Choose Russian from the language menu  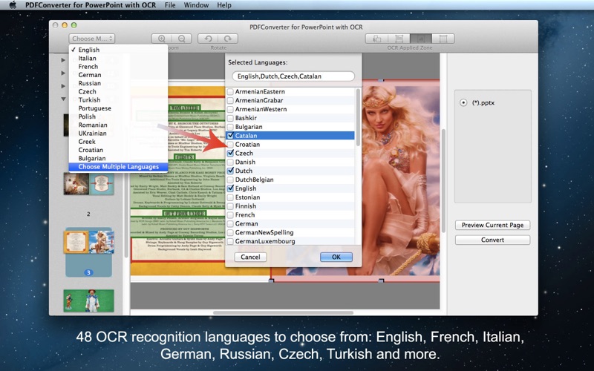[x=118, y=83]
